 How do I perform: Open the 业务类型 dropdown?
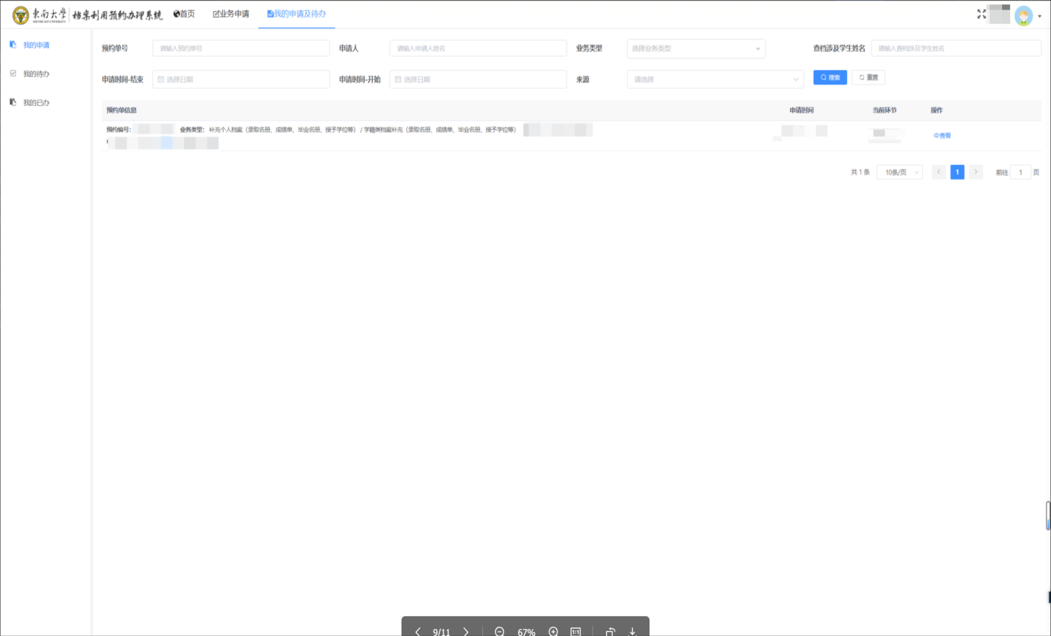click(x=695, y=48)
